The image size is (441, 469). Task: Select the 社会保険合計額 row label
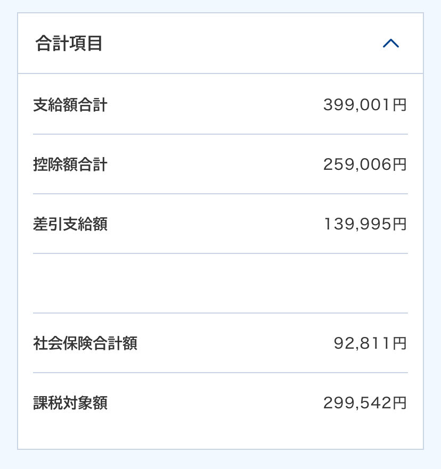pos(85,343)
